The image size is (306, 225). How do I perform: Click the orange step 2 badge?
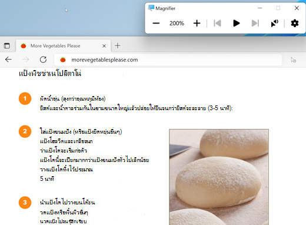tap(25, 131)
